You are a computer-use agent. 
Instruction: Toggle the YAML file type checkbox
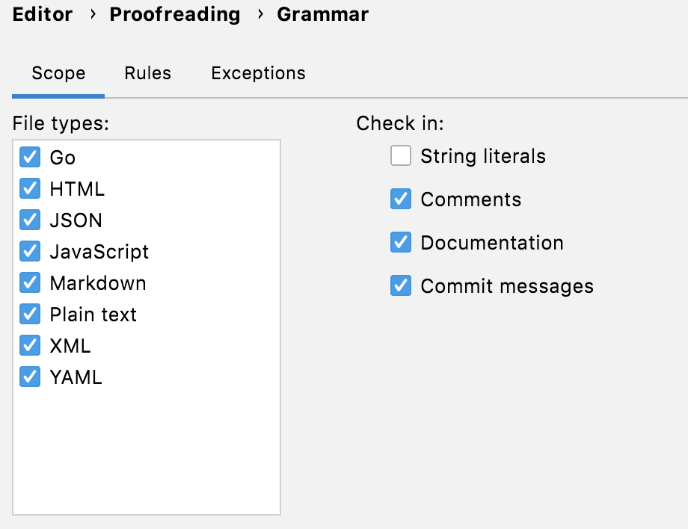coord(30,377)
